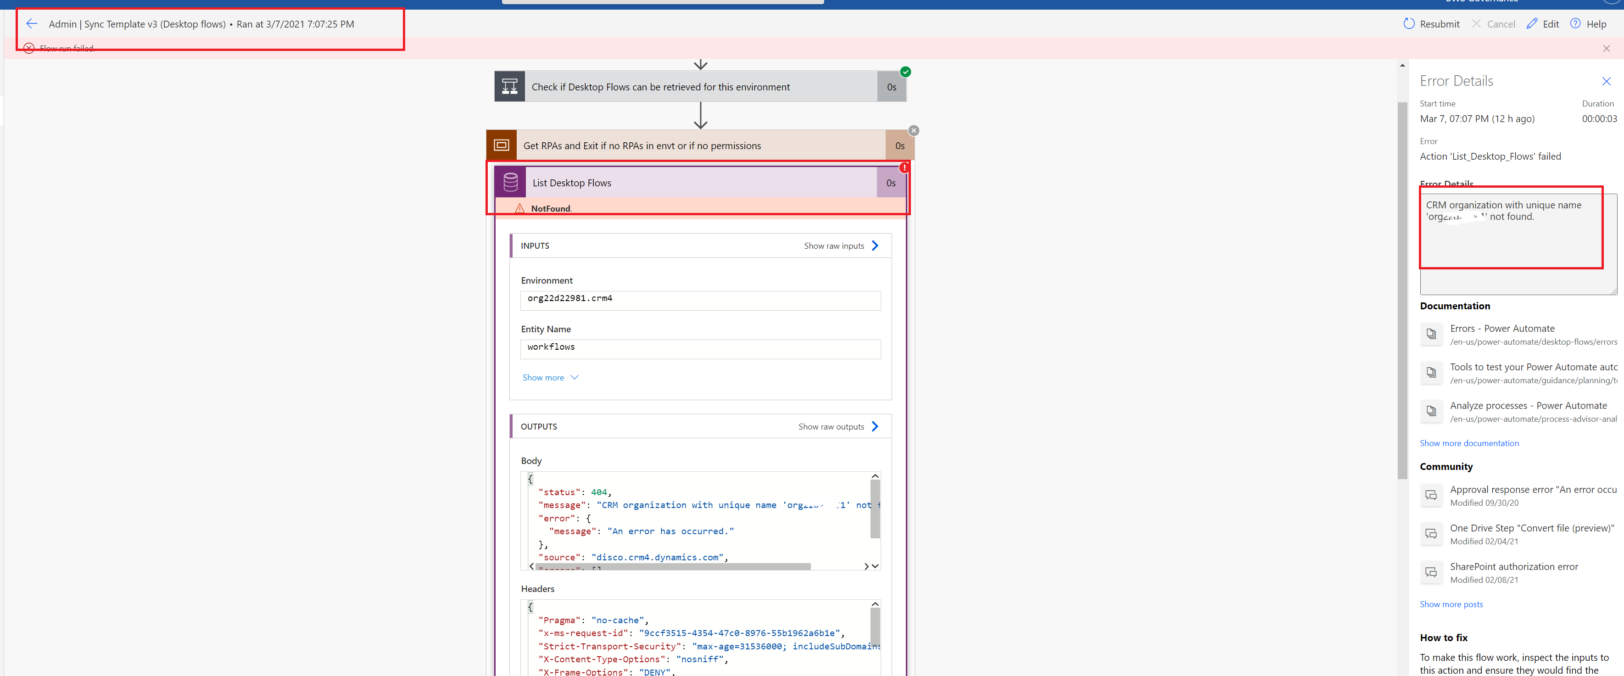The height and width of the screenshot is (676, 1624).
Task: Click the 'Analyze processes' documentation page icon
Action: tap(1431, 411)
